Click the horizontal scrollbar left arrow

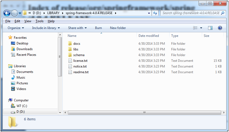65,112
